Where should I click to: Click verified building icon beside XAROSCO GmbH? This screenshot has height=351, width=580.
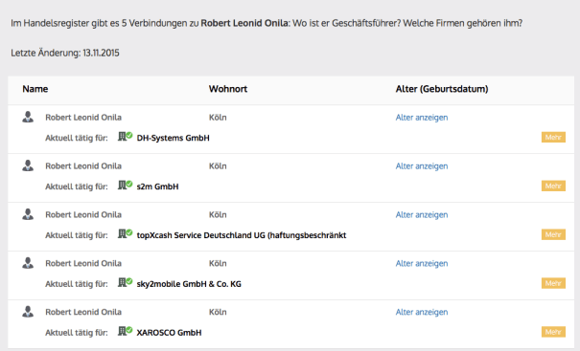point(125,332)
